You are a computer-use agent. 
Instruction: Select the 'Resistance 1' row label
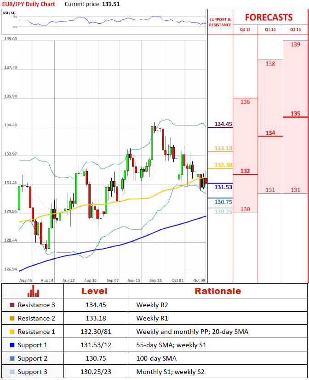click(x=36, y=332)
